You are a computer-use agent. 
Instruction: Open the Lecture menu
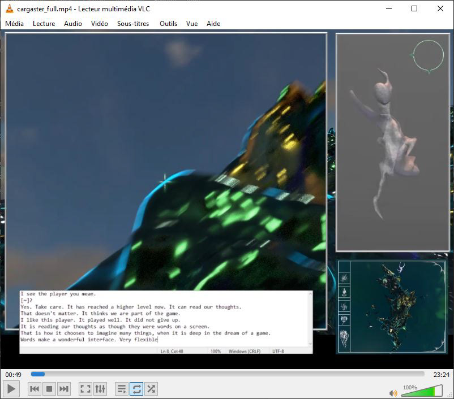tap(44, 24)
